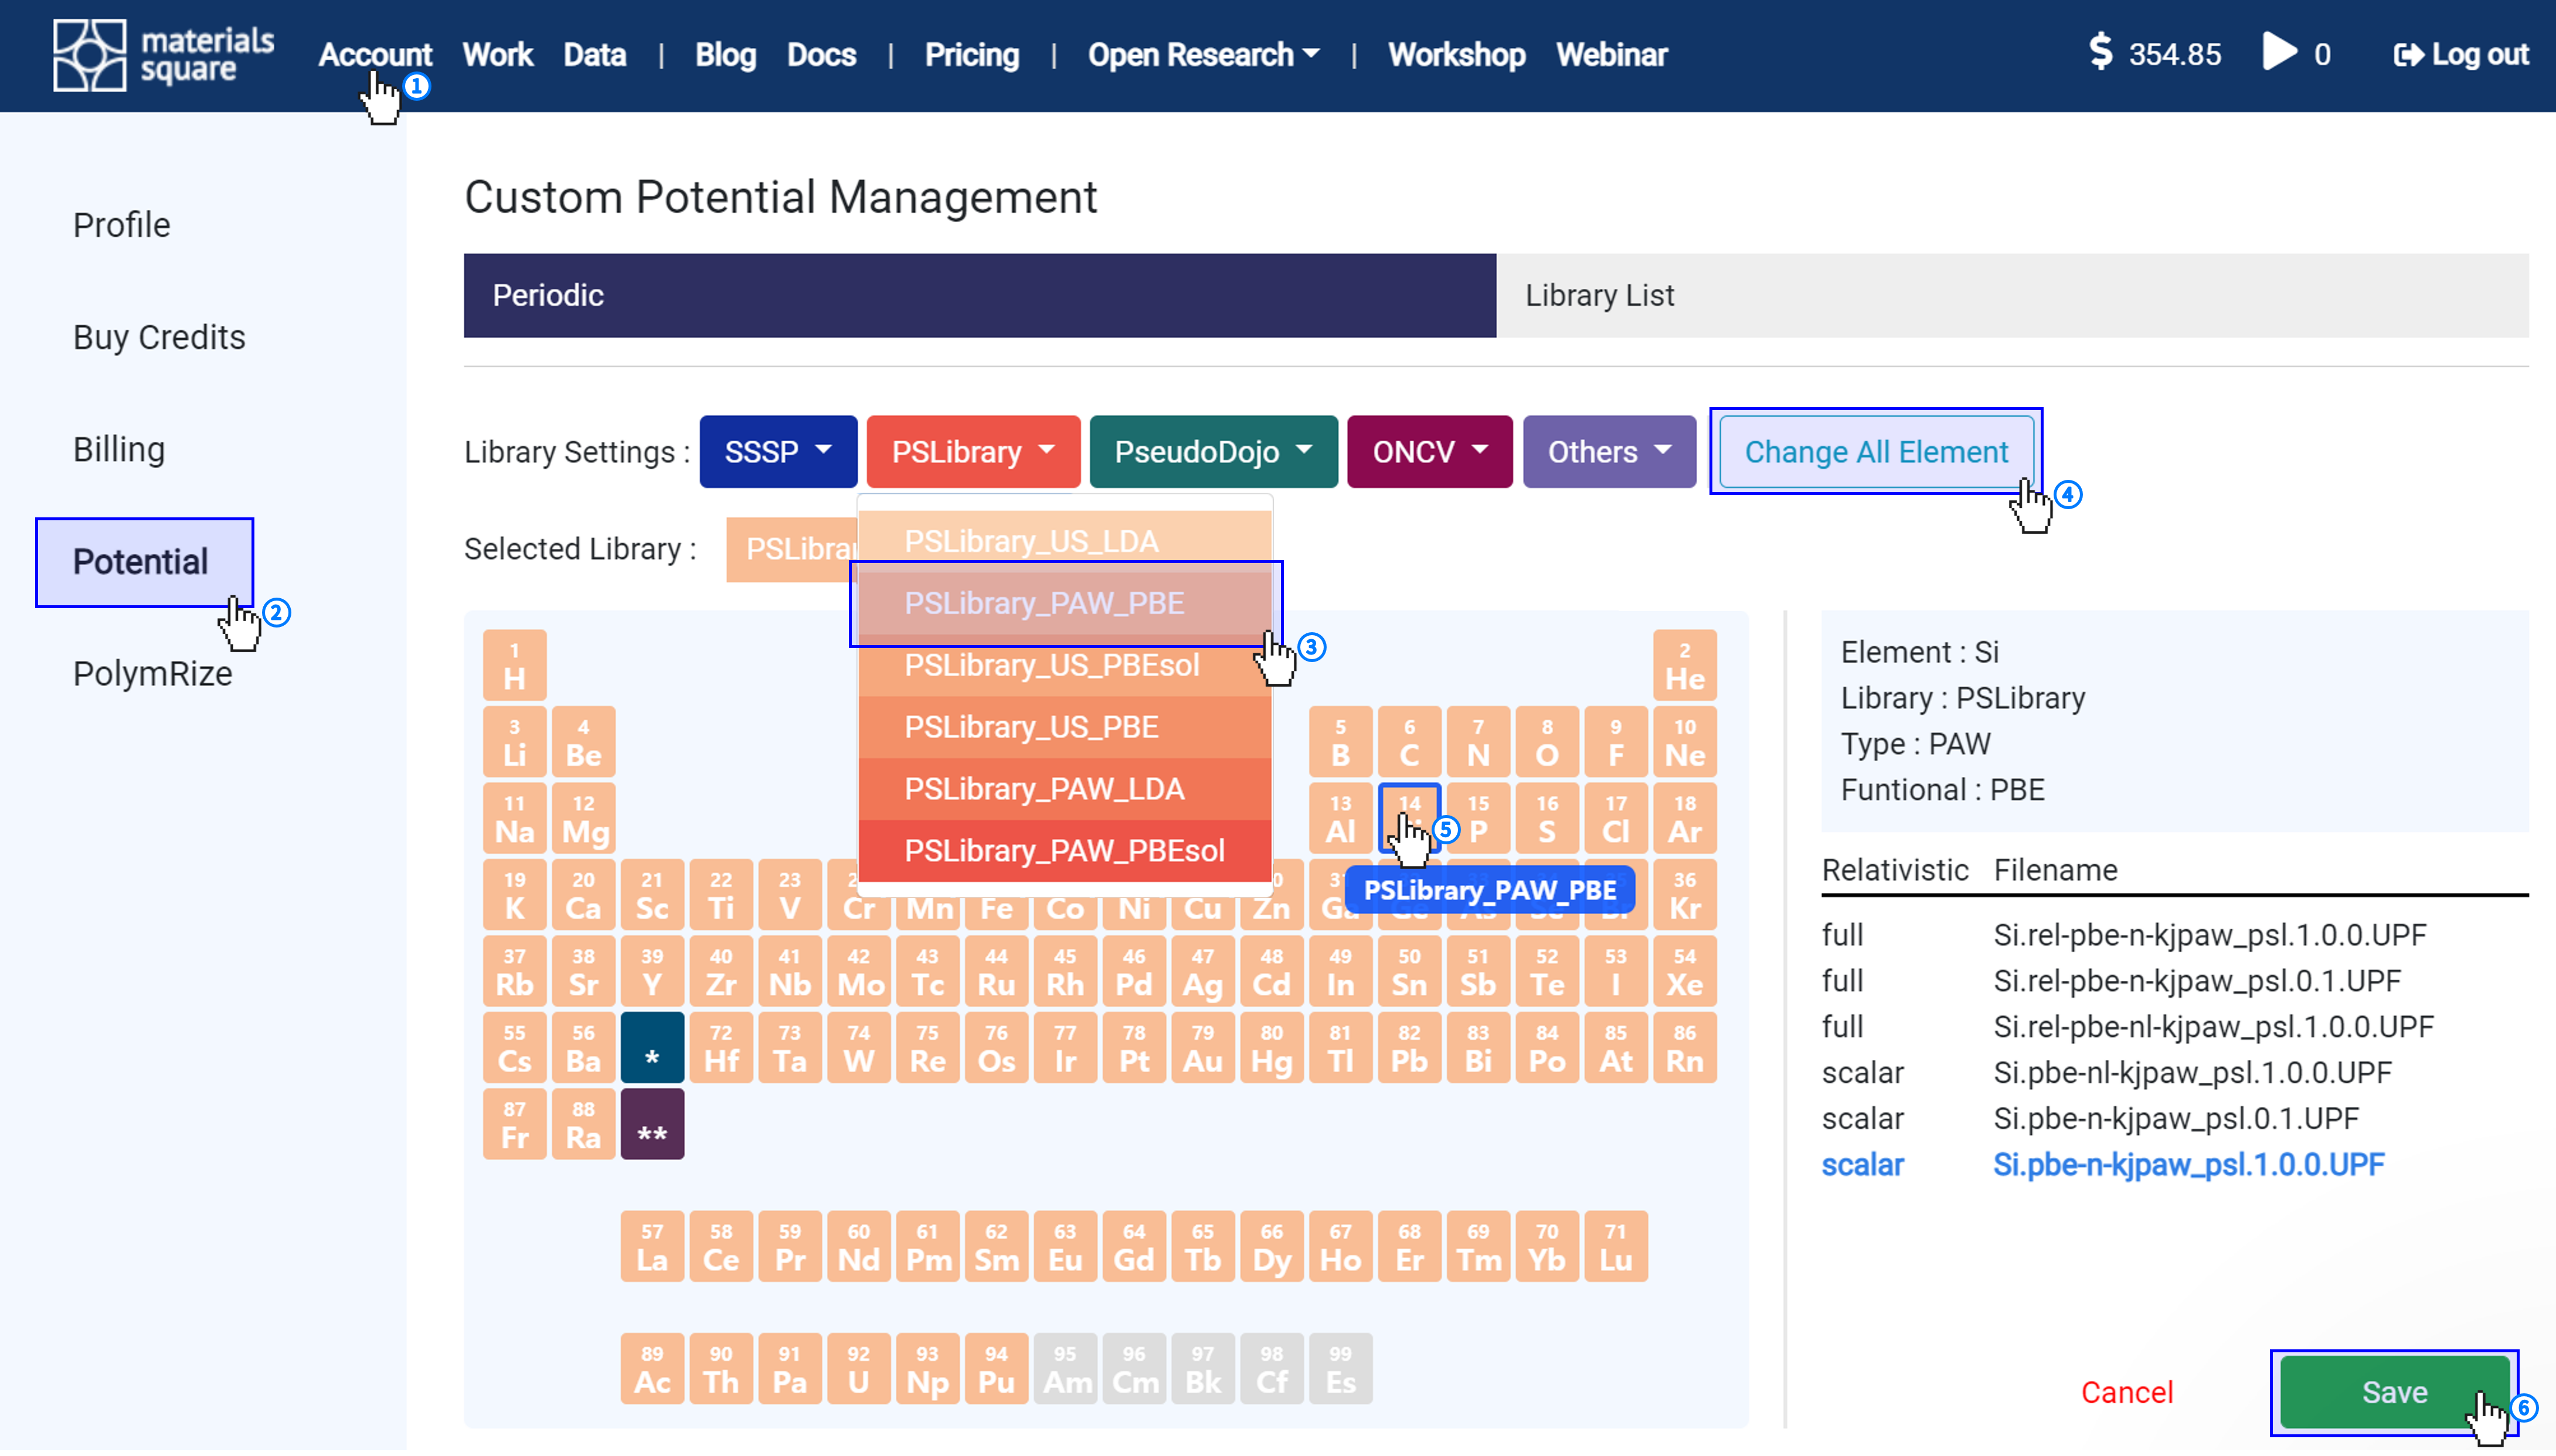Select lanthanum (La) element tile
This screenshot has width=2556, height=1456.
tap(652, 1246)
